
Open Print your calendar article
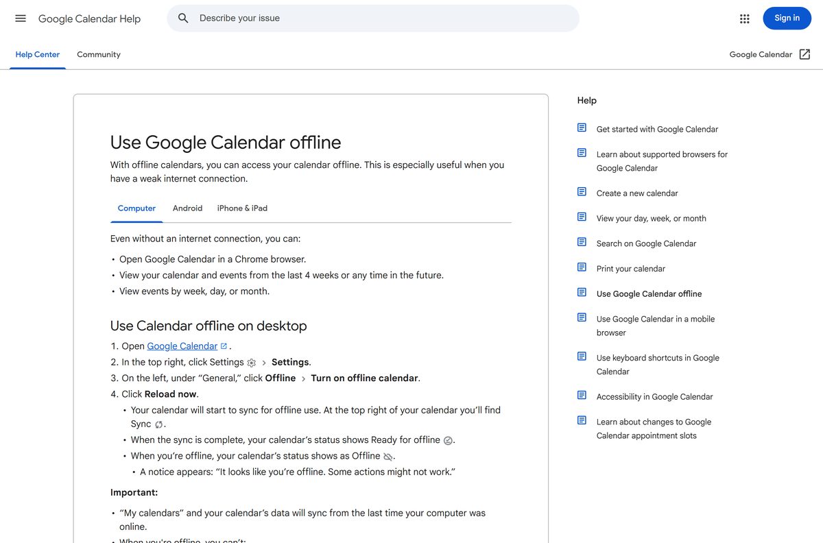point(631,269)
